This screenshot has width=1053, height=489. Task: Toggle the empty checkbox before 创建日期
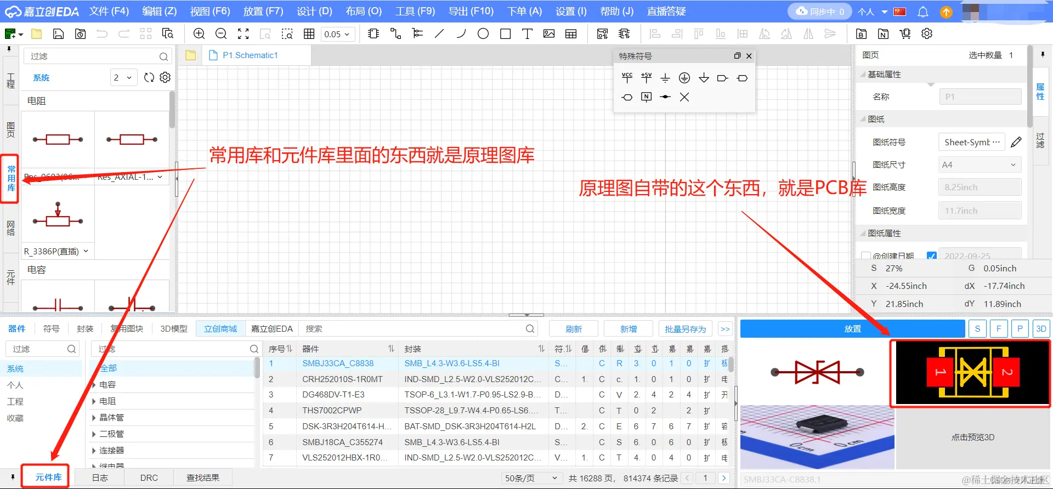click(866, 255)
